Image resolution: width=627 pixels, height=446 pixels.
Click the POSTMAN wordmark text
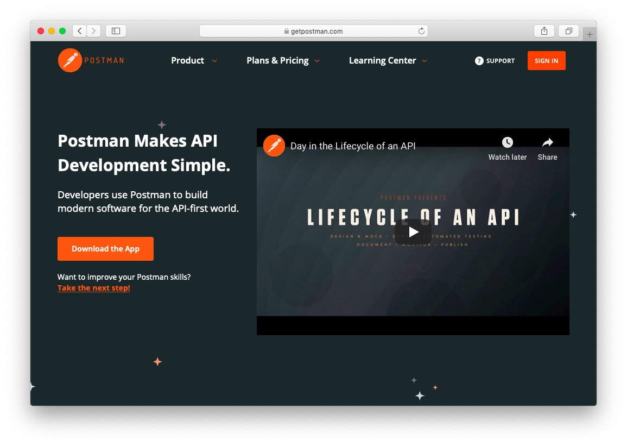[104, 60]
